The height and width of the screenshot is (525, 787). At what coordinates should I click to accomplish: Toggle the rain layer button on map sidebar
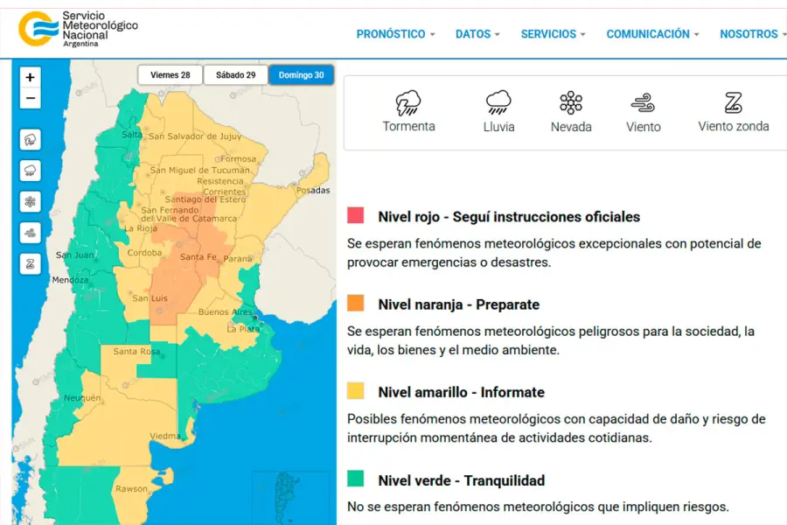tap(31, 171)
